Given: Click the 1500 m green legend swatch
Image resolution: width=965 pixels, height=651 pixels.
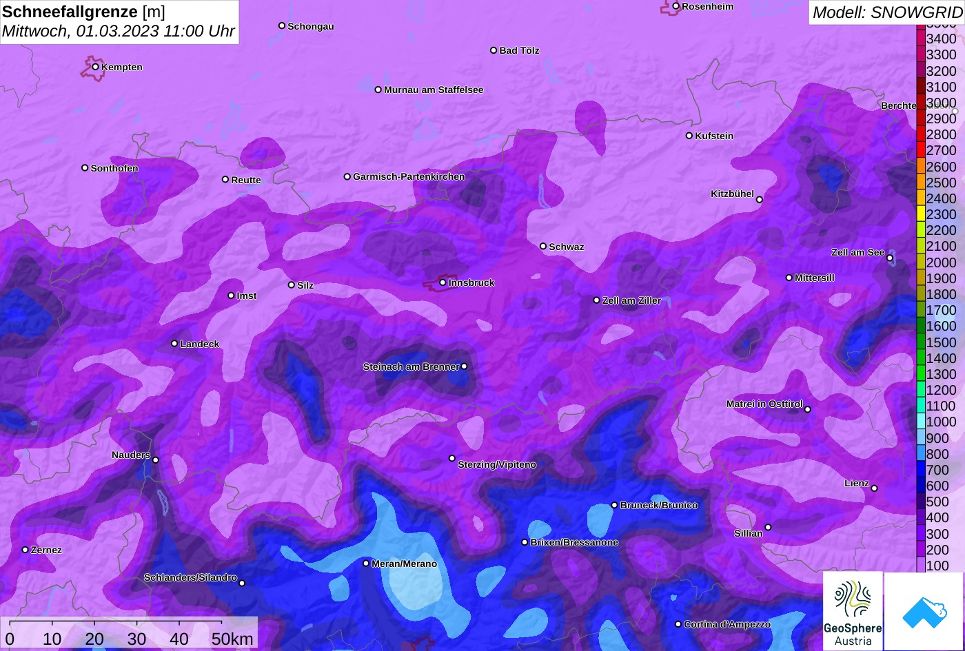Looking at the screenshot, I should coord(921,342).
